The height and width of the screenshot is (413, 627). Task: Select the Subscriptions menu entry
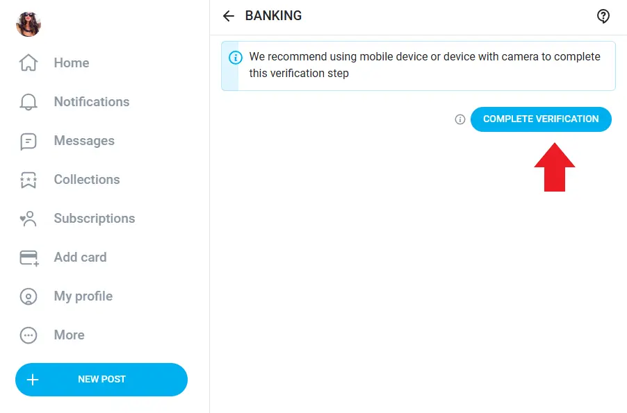click(94, 218)
